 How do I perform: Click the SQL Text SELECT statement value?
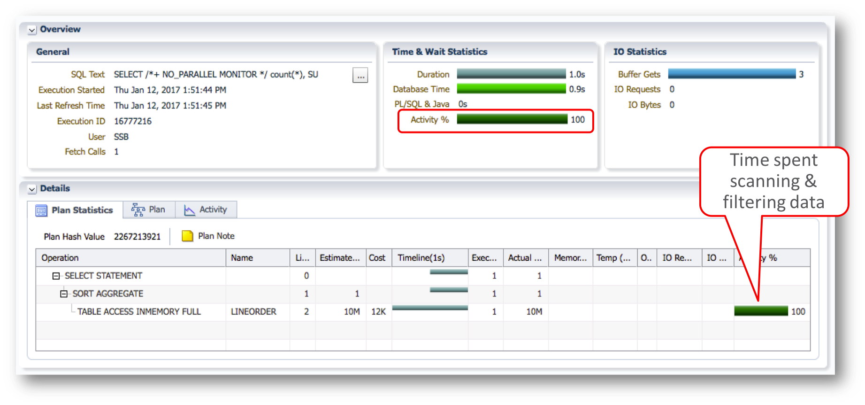tap(216, 75)
